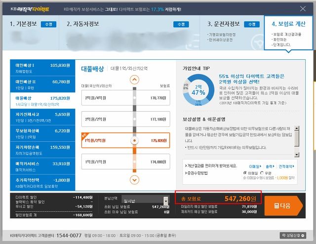Select 대물배상 coverage item
316x244 pixels.
coord(42,101)
